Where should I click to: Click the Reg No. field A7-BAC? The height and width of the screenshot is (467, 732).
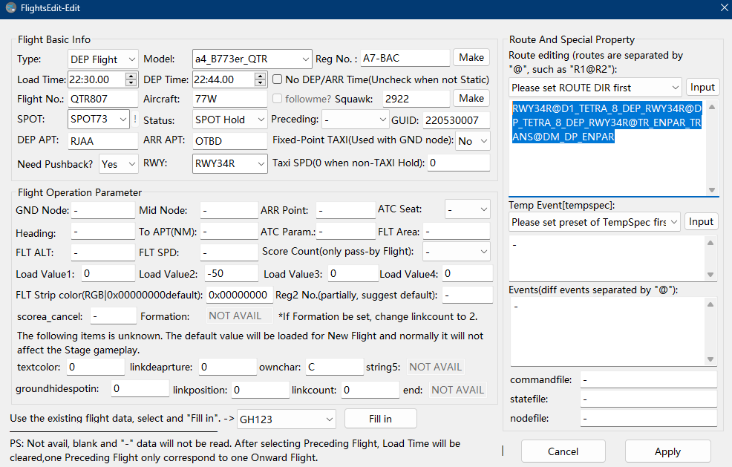[x=405, y=58]
